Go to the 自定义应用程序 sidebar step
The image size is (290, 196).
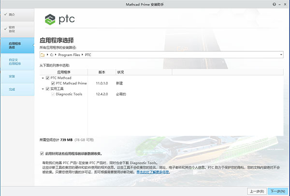[14, 61]
